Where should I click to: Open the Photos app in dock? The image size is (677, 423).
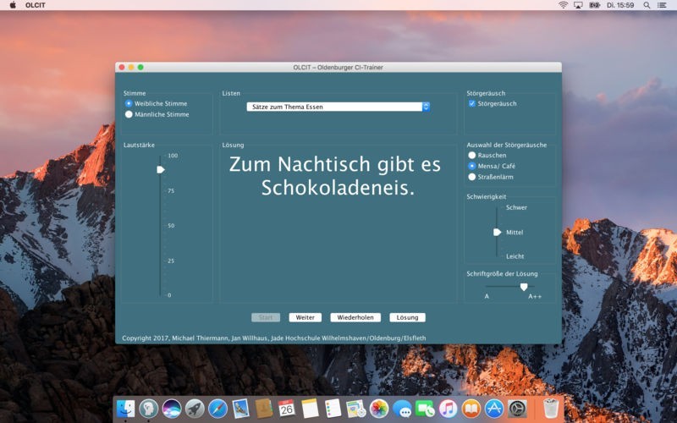point(379,409)
